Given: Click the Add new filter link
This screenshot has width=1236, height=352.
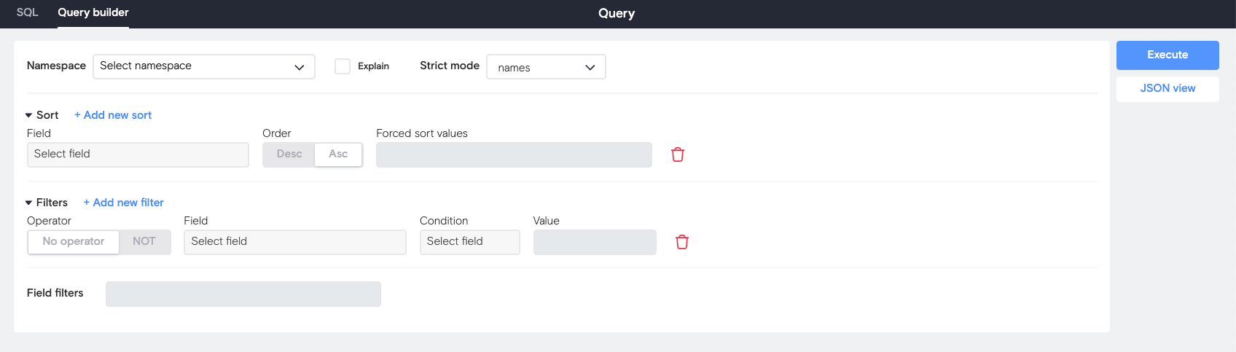Looking at the screenshot, I should 123,203.
